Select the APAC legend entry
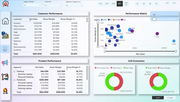The width and height of the screenshot is (180, 102). coord(104,20)
